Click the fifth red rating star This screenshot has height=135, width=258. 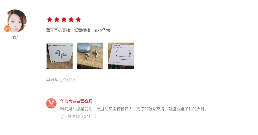point(78,20)
